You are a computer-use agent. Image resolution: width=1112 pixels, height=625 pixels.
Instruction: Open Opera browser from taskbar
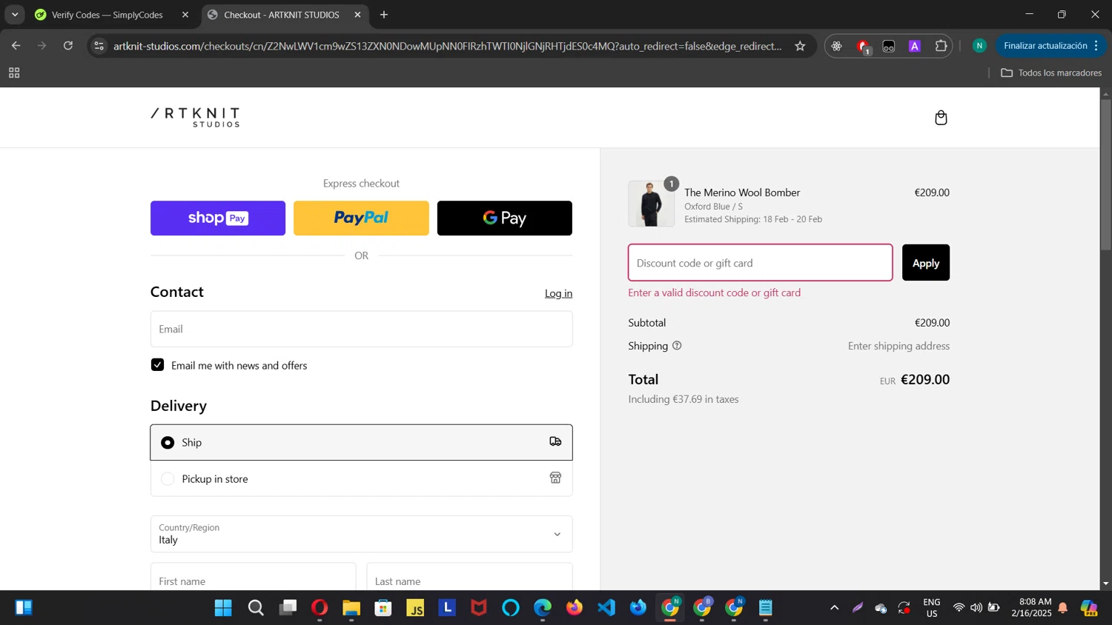coord(320,608)
